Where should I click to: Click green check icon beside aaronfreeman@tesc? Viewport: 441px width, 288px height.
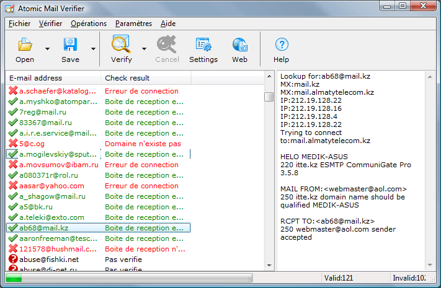pyautogui.click(x=13, y=238)
